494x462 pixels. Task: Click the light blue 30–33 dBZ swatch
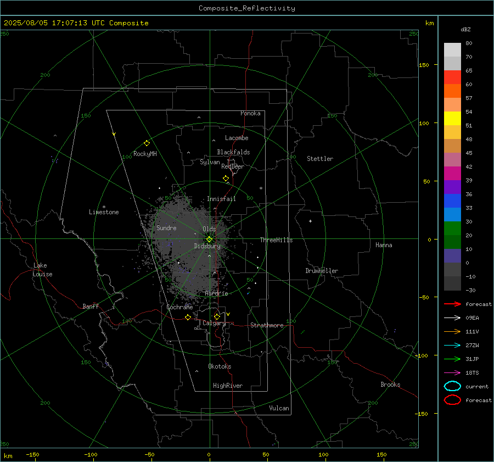point(452,214)
